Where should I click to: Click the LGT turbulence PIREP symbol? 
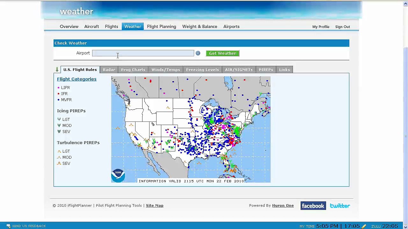tap(59, 151)
